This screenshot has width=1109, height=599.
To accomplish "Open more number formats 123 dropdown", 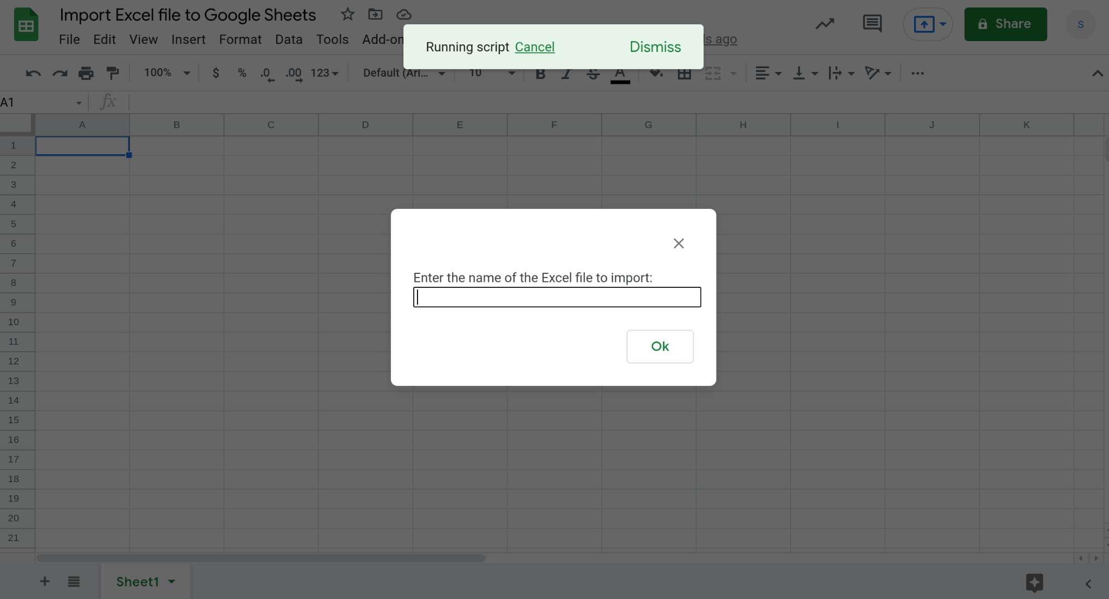I will click(324, 73).
